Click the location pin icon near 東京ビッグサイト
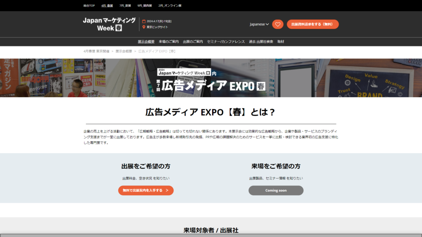422x237 pixels. 144,27
